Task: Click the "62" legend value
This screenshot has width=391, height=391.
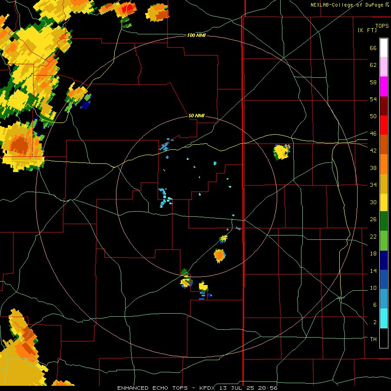Action: coord(373,65)
